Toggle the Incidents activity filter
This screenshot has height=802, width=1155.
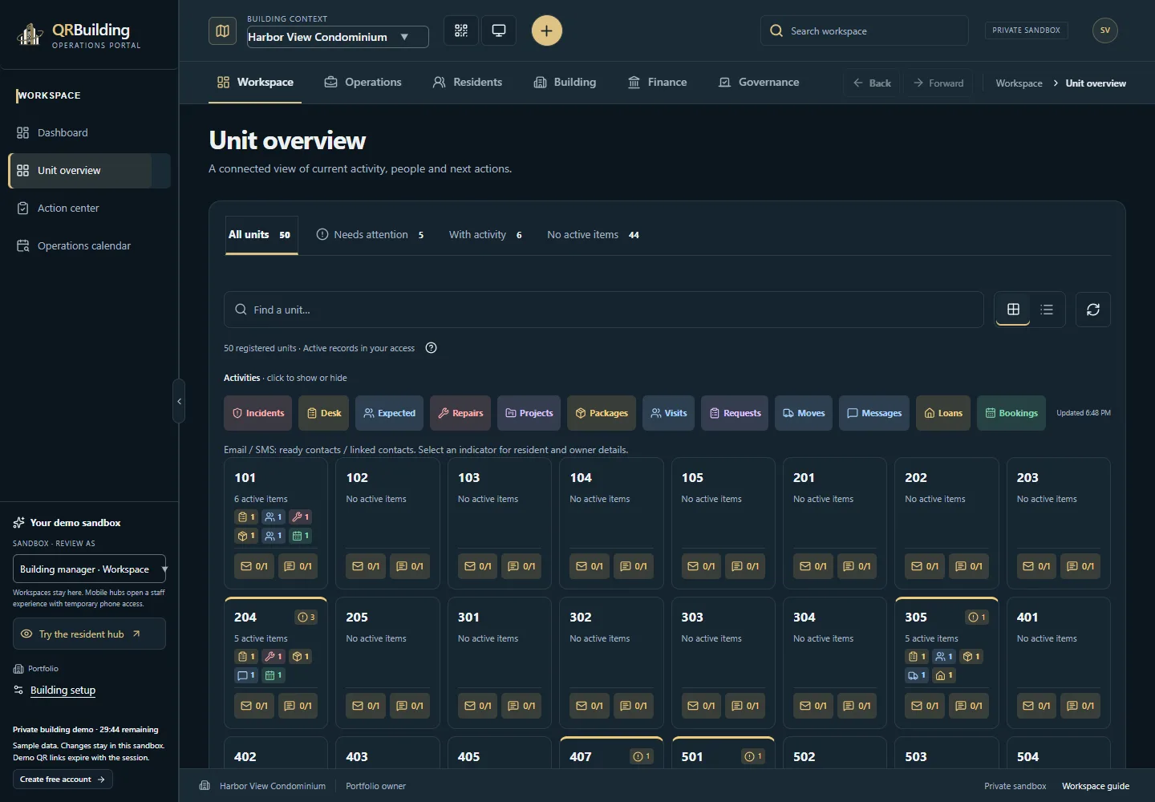click(258, 413)
